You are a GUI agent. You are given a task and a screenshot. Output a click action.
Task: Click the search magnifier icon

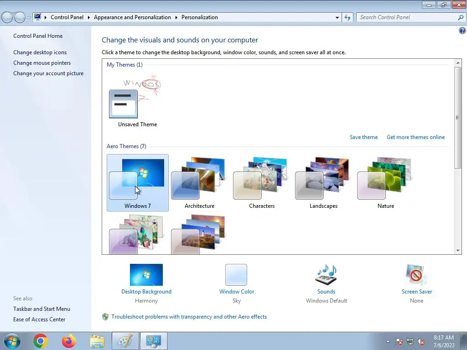point(461,17)
